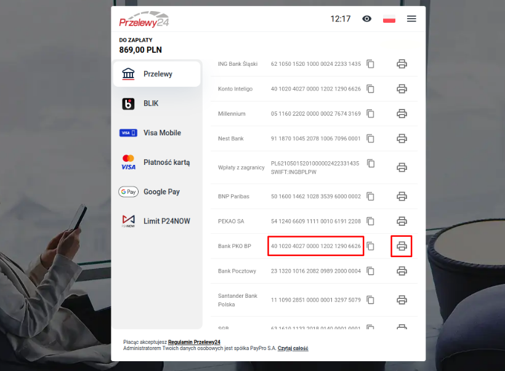Click the Bank Pocztowy name
Viewport: 505px width, 371px height.
click(237, 271)
